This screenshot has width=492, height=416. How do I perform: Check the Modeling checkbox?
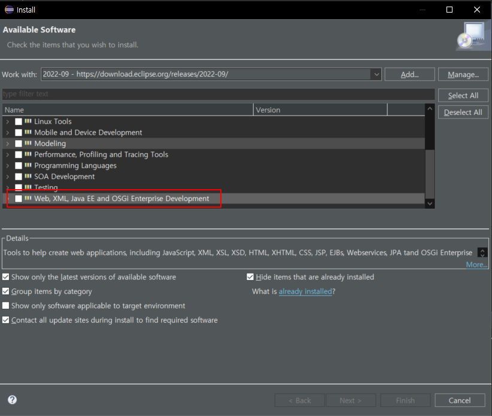click(x=19, y=144)
